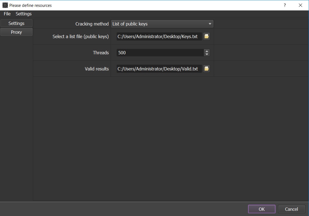Browse for the public keys list file
The width and height of the screenshot is (309, 216).
coord(206,36)
